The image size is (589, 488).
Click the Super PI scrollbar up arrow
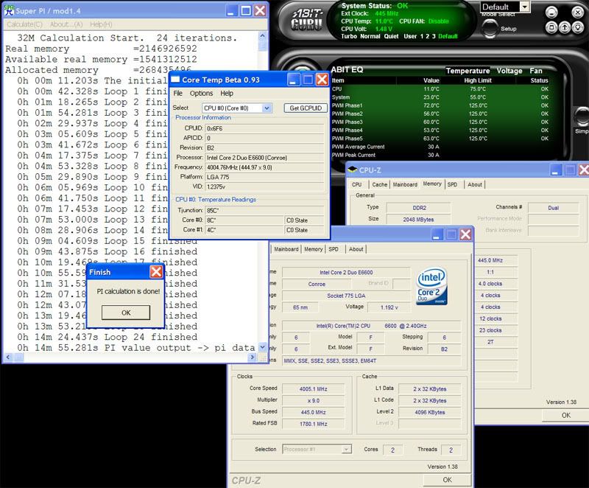click(x=262, y=36)
